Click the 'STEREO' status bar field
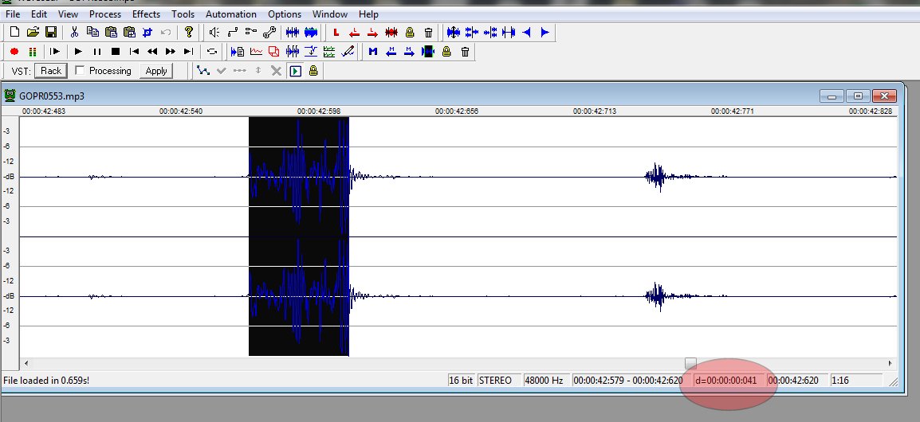This screenshot has width=920, height=422. pyautogui.click(x=499, y=381)
